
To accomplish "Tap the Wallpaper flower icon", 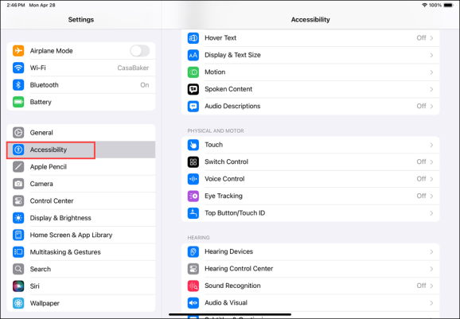I will point(18,303).
